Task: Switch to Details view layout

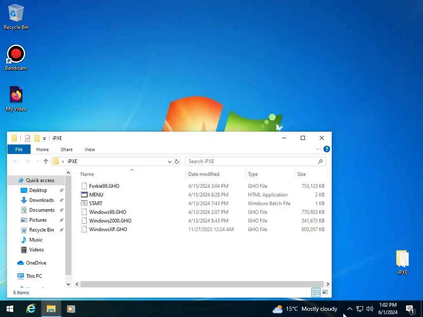Action: [316, 293]
